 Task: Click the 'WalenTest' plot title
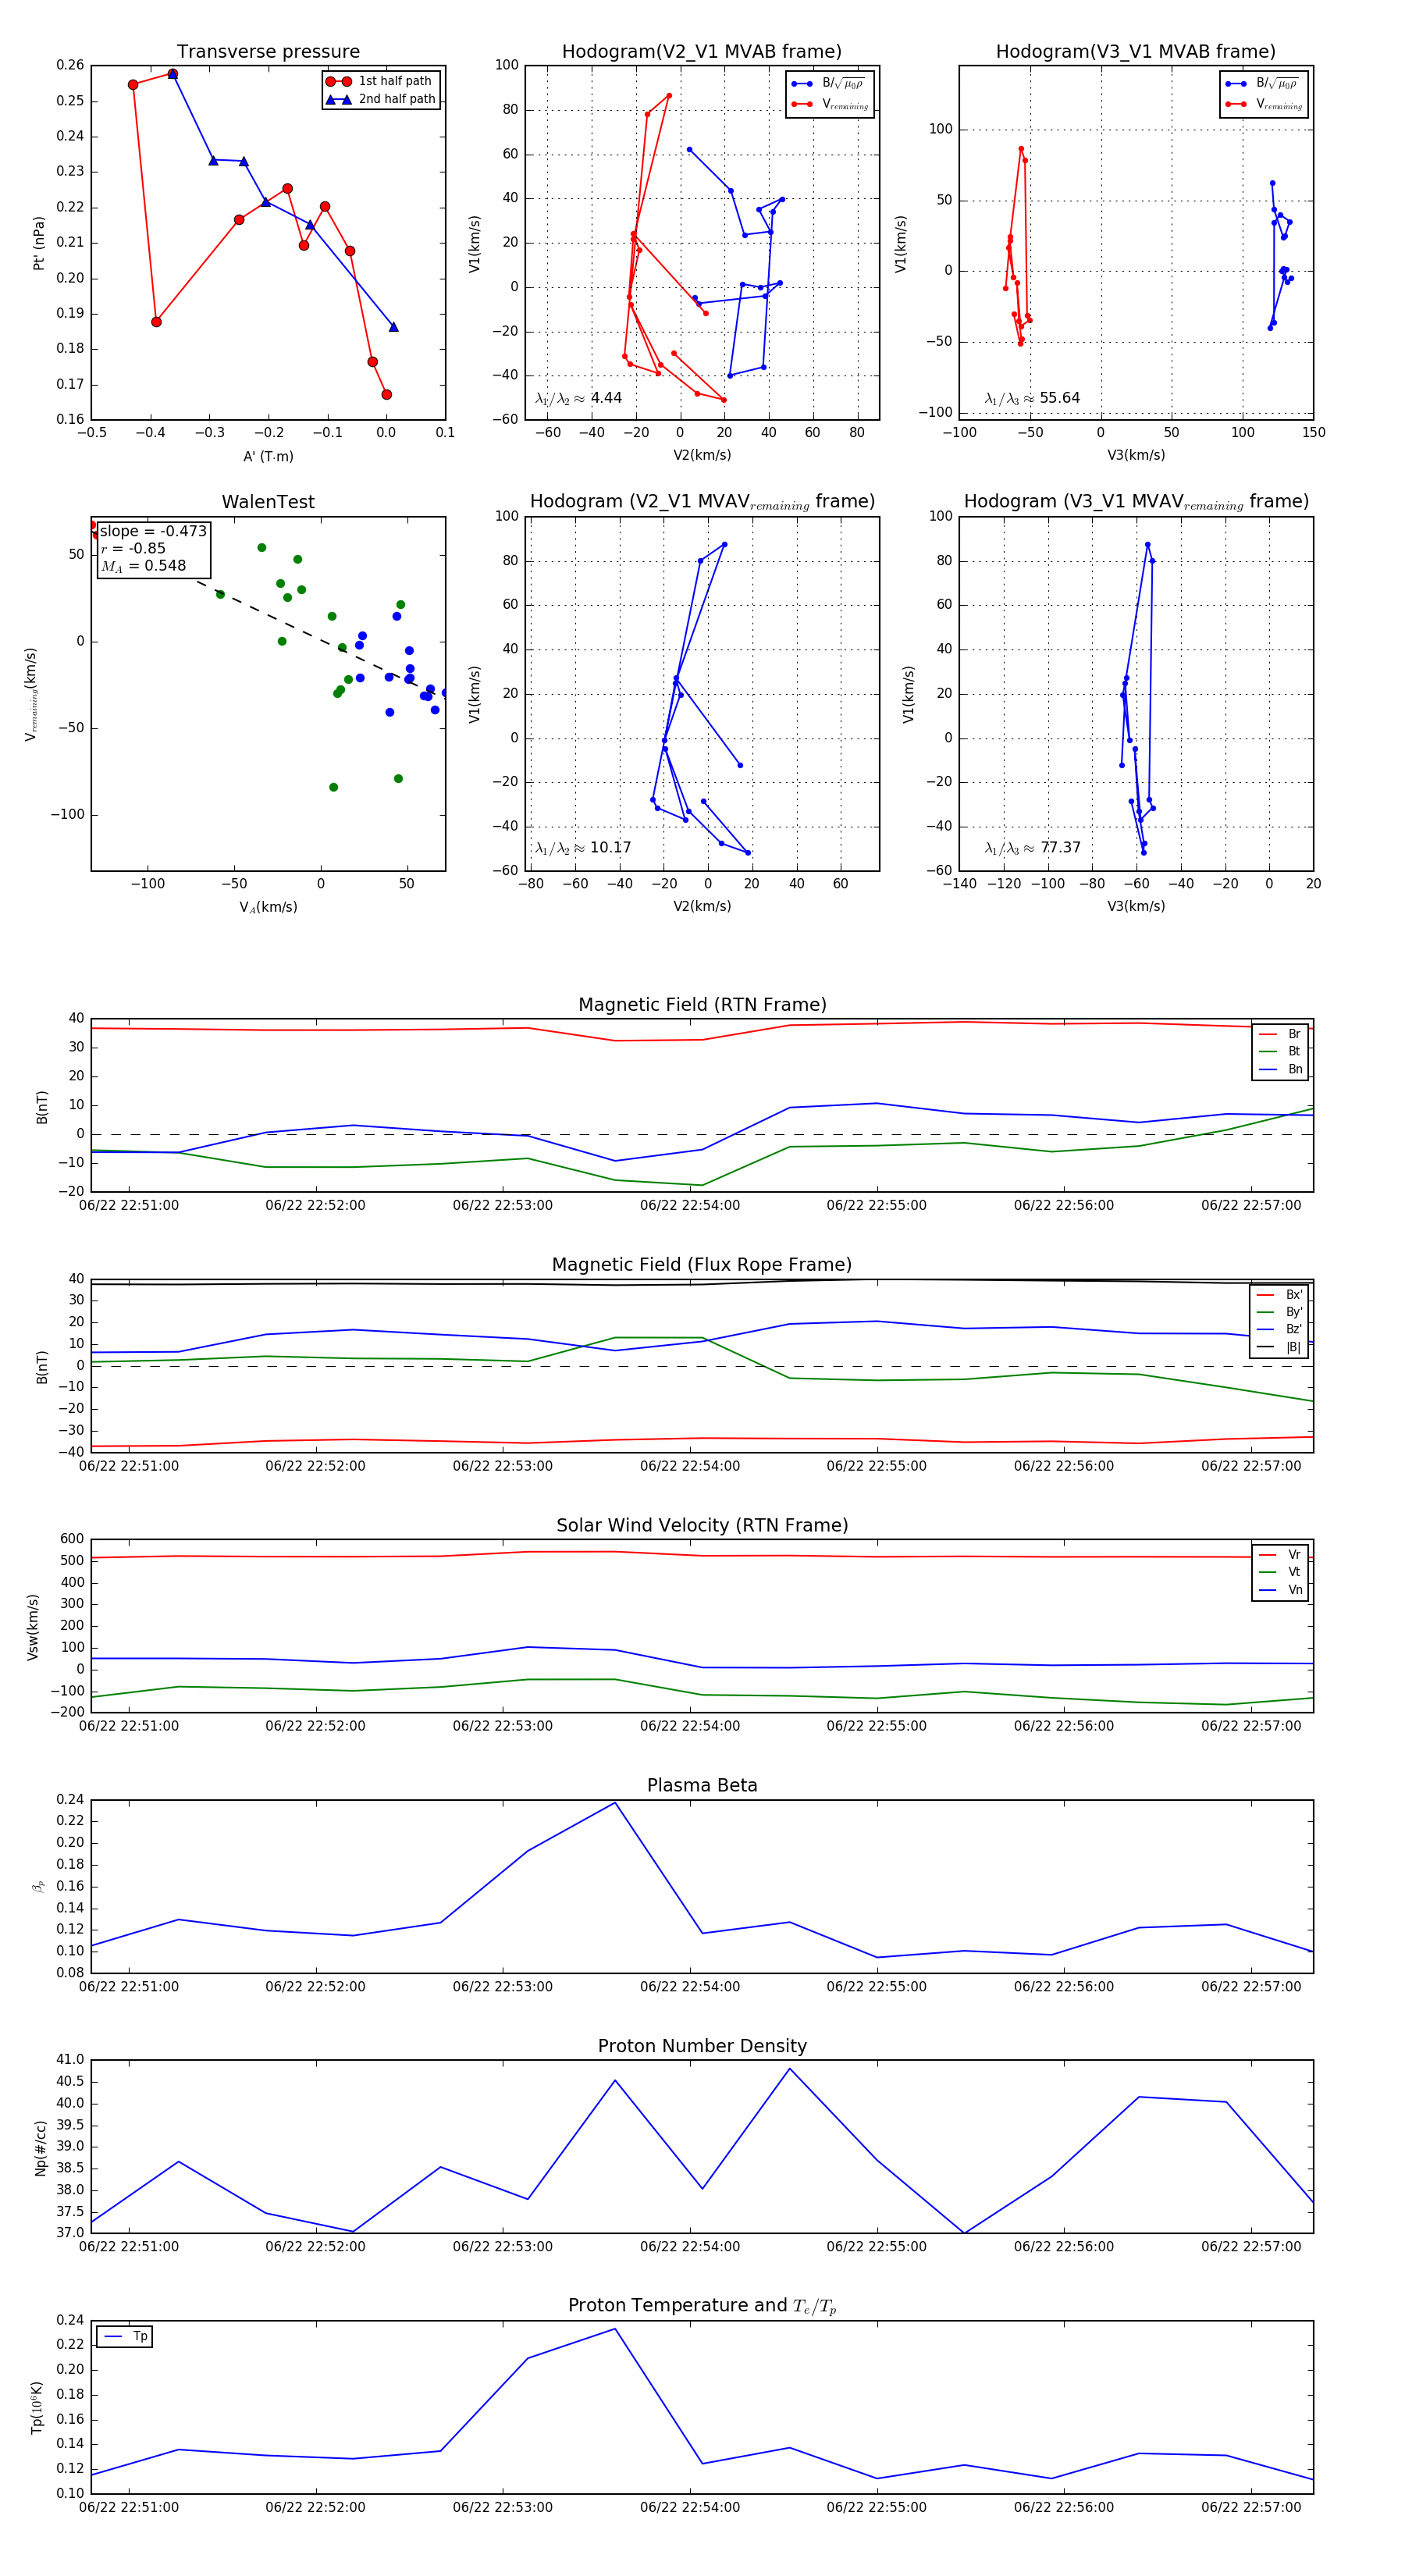(268, 502)
